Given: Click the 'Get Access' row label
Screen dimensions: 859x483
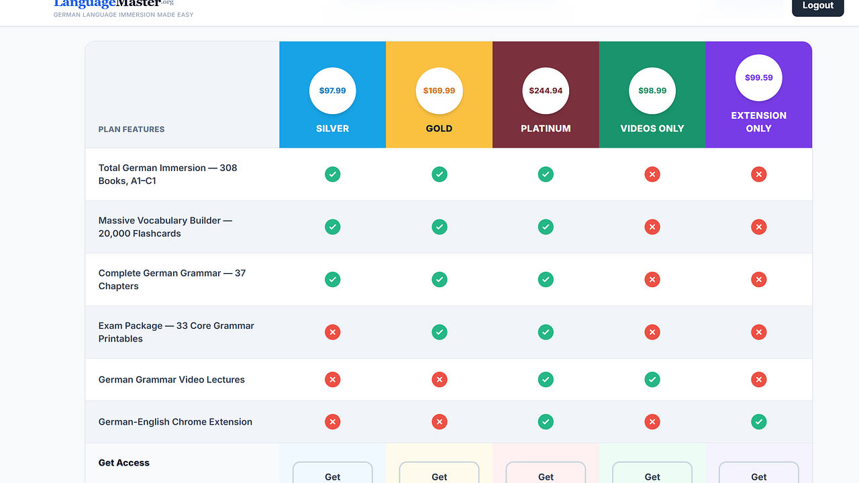Looking at the screenshot, I should tap(124, 463).
